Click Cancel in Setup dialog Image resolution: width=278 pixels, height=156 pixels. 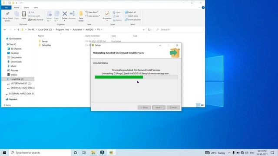[x=173, y=107]
